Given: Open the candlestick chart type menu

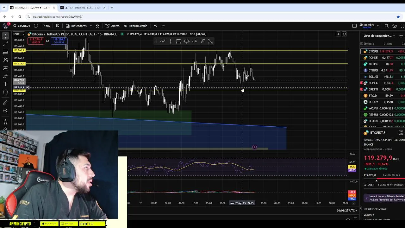Looking at the screenshot, I should (58, 26).
